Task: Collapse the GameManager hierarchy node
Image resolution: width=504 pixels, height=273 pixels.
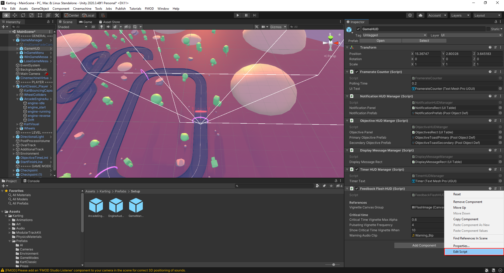Action: (x=14, y=40)
